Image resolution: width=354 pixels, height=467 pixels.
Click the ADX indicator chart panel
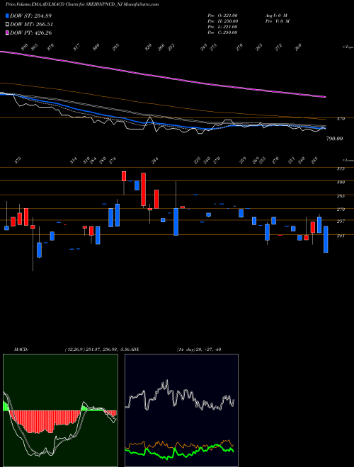pyautogui.click(x=181, y=410)
